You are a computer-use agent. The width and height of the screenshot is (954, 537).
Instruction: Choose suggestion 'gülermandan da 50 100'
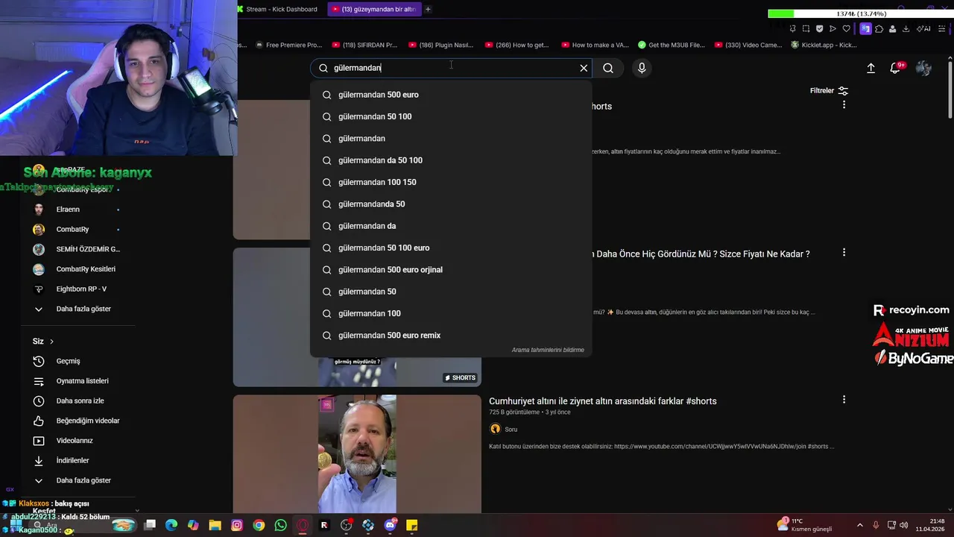coord(451,160)
